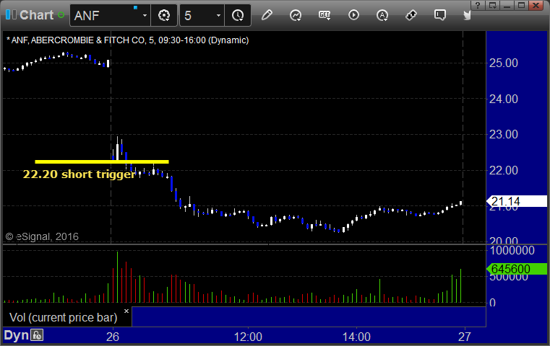Click the 24.00 price axis label
Image resolution: width=550 pixels, height=346 pixels.
(x=503, y=99)
